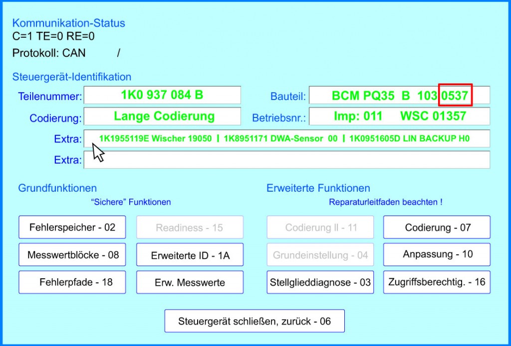Open Fehlerpfade - 18
This screenshot has height=346, width=511.
(x=72, y=282)
